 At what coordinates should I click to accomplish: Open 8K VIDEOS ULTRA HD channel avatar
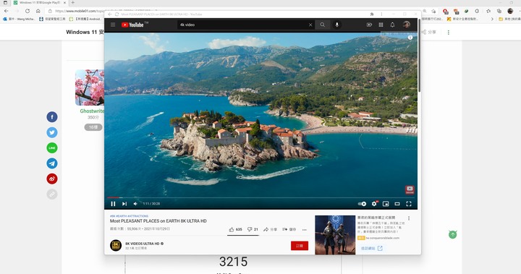coord(116,245)
